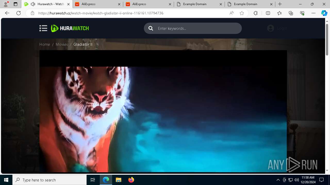Switch to the first AliExpress tab
The image size is (330, 185).
(x=97, y=4)
